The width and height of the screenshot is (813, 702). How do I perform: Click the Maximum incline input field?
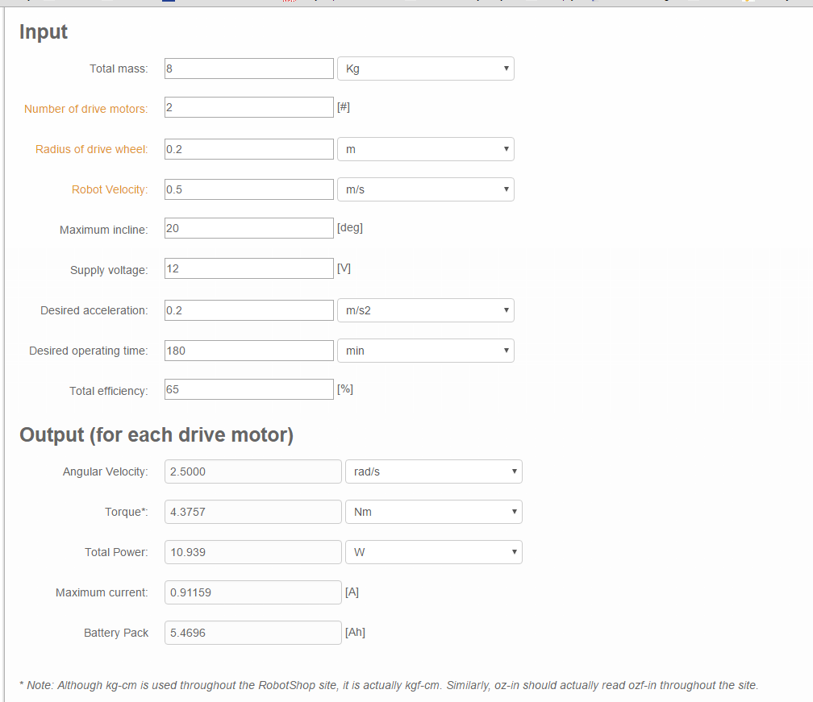pos(248,228)
